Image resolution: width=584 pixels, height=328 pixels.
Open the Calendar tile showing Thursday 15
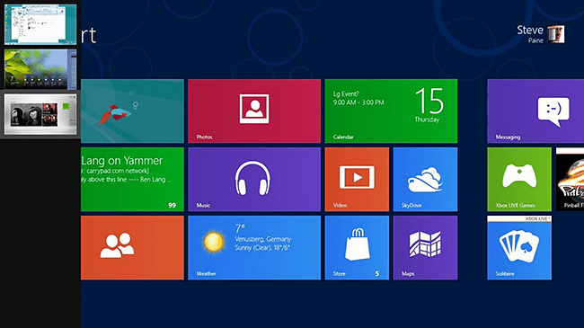click(391, 111)
